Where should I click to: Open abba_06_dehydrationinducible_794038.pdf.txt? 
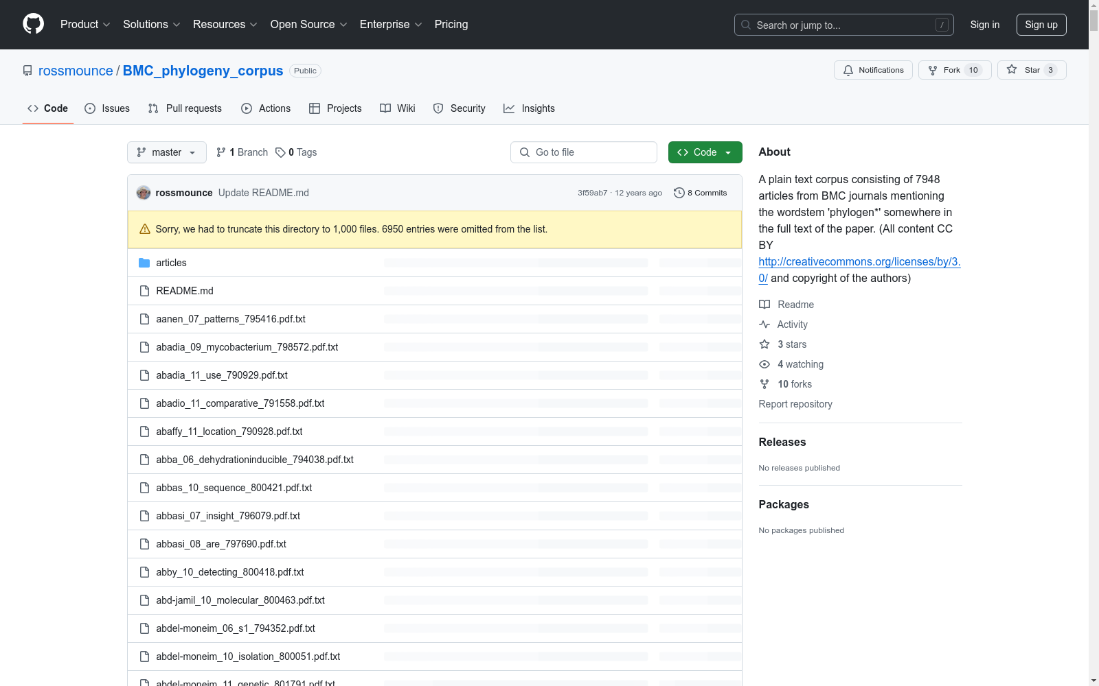(x=255, y=460)
